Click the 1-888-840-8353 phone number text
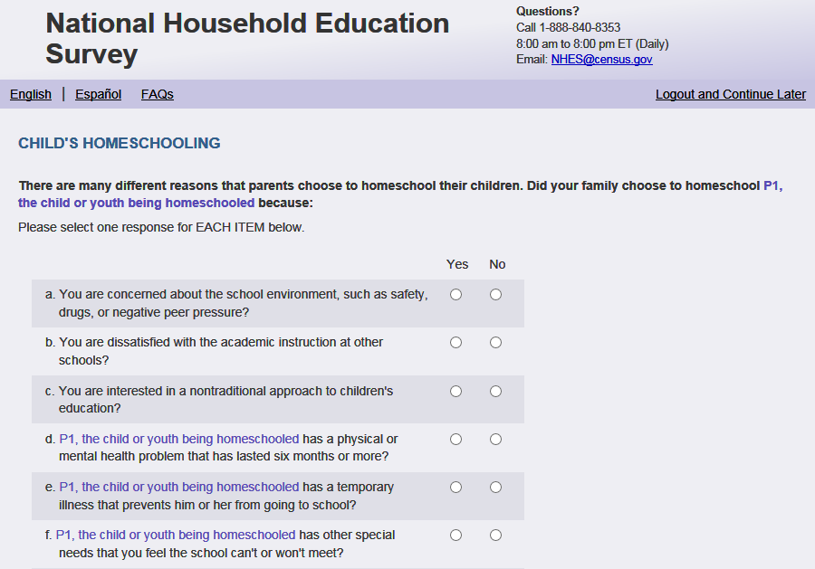 point(580,27)
